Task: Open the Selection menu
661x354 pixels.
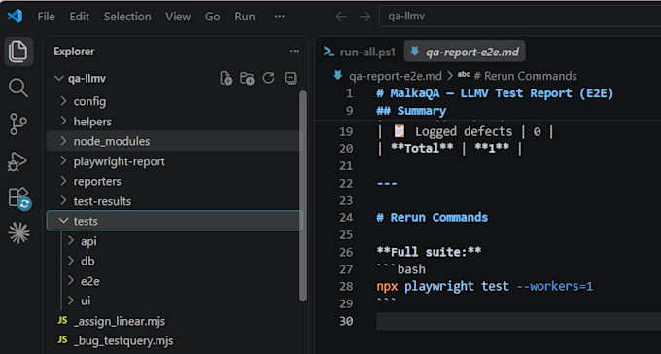Action: (127, 17)
